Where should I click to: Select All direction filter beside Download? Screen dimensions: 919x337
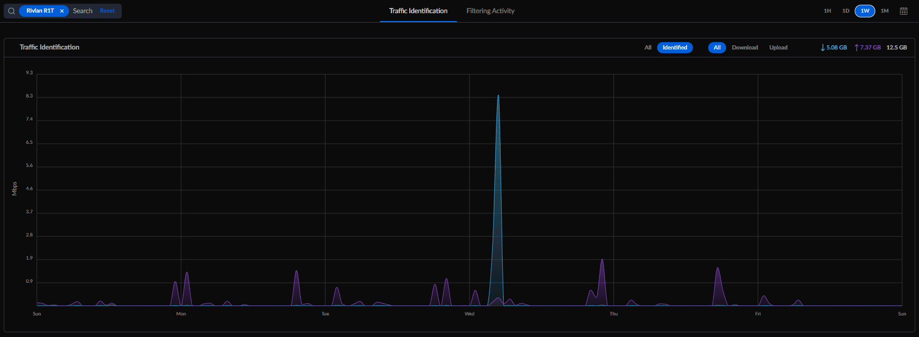pyautogui.click(x=717, y=47)
